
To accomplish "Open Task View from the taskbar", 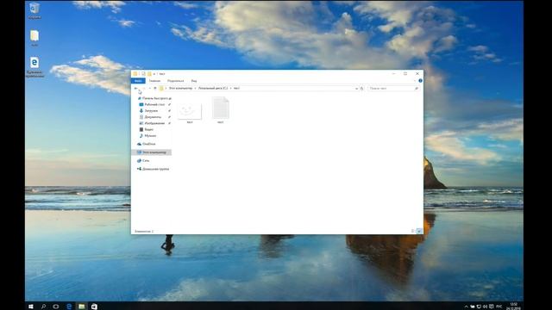I will click(x=56, y=307).
